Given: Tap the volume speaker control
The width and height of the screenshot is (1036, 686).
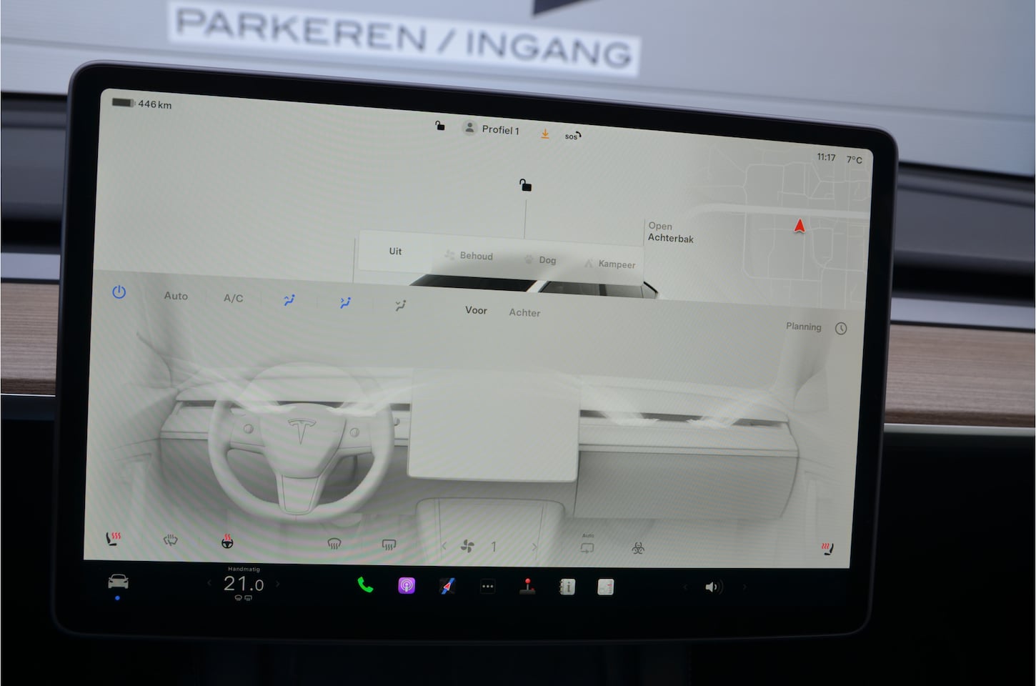Looking at the screenshot, I should click(713, 587).
